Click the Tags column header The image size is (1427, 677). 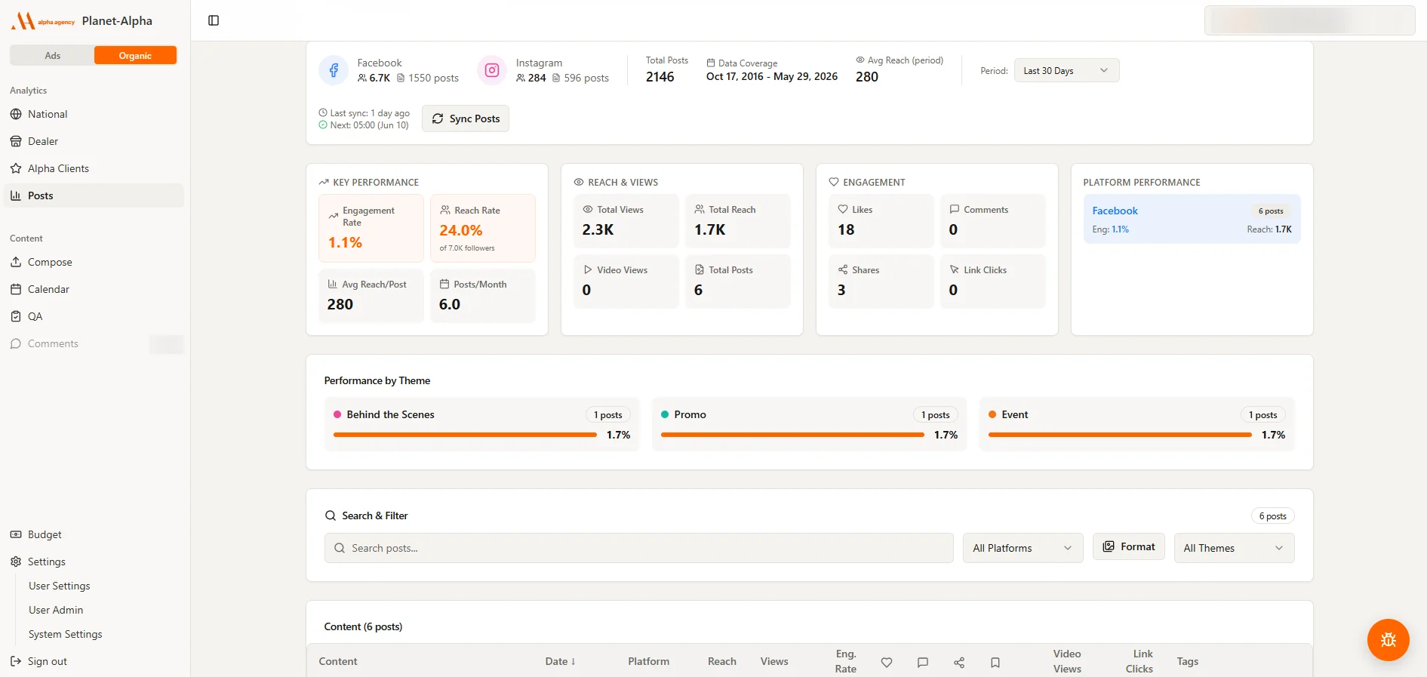(1187, 661)
